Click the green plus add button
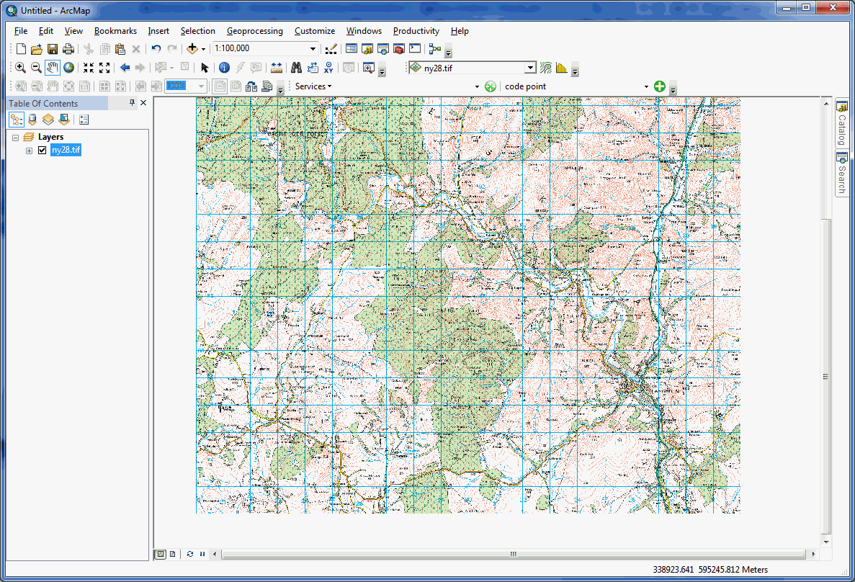 659,86
